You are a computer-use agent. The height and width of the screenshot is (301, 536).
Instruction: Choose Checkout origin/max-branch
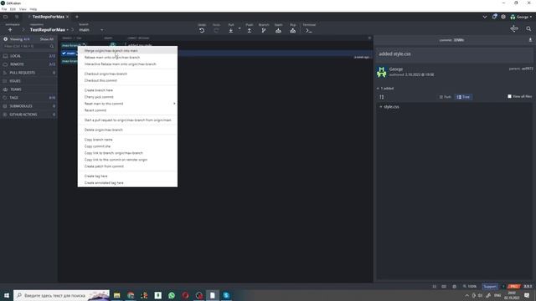tap(127, 74)
